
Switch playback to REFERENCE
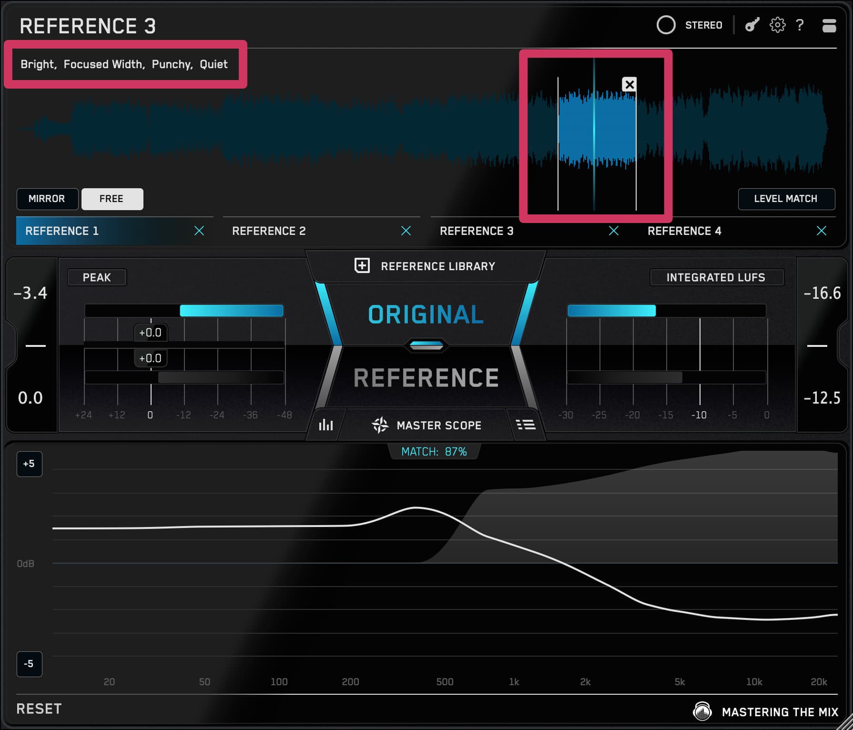[426, 378]
